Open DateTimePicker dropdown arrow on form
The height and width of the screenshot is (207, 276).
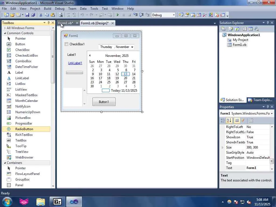tap(132, 47)
